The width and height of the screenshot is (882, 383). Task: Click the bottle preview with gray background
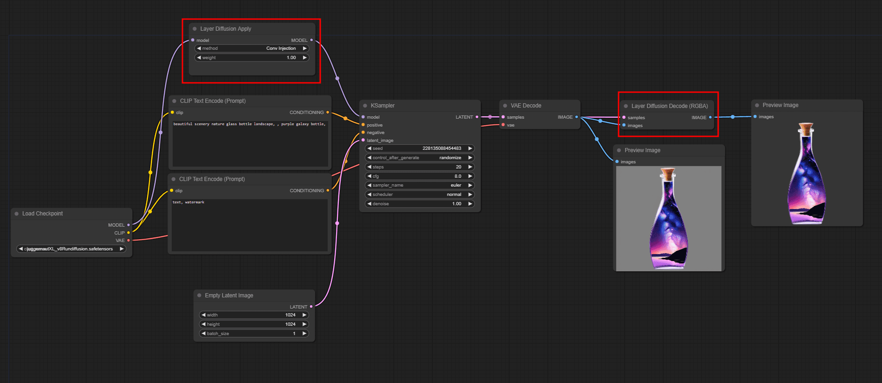[x=668, y=219]
